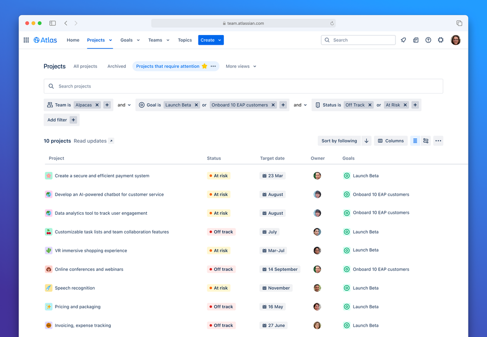
Task: Open the Columns picker
Action: 390,141
